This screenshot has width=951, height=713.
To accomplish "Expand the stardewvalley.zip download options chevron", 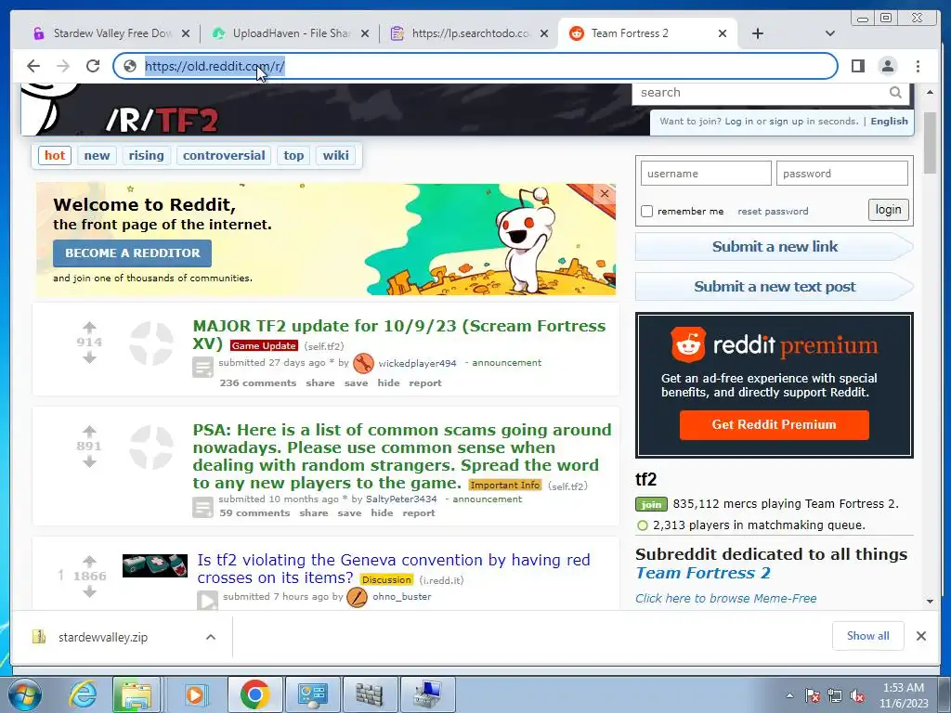I will click(211, 637).
